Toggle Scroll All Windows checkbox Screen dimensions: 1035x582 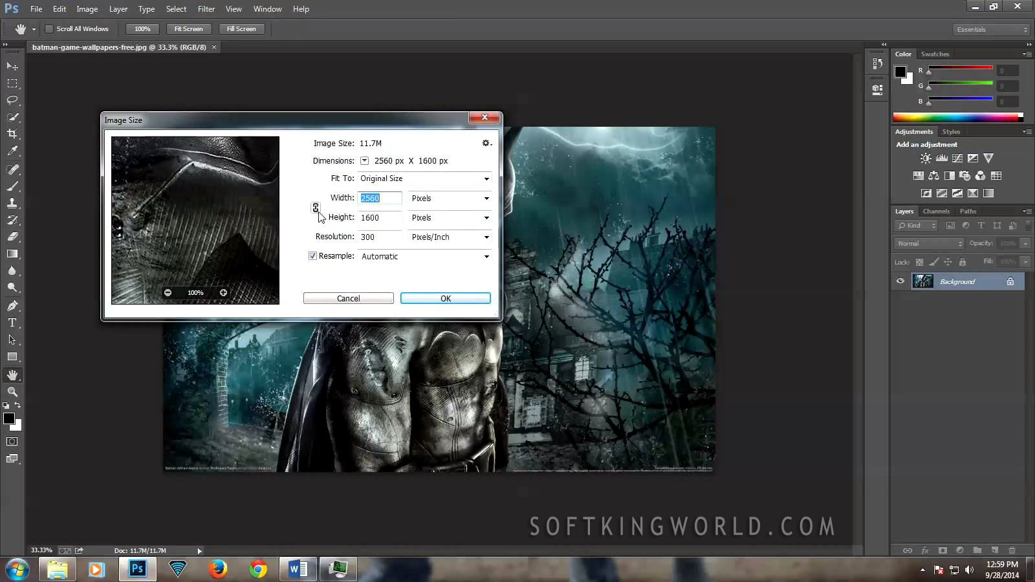(x=49, y=29)
